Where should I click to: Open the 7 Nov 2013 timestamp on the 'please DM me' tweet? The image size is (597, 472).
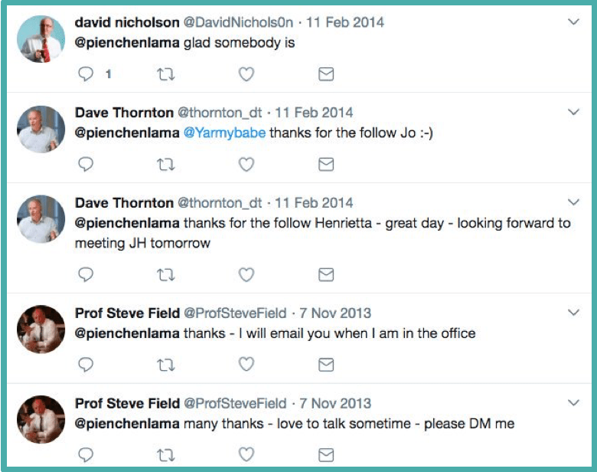(335, 403)
